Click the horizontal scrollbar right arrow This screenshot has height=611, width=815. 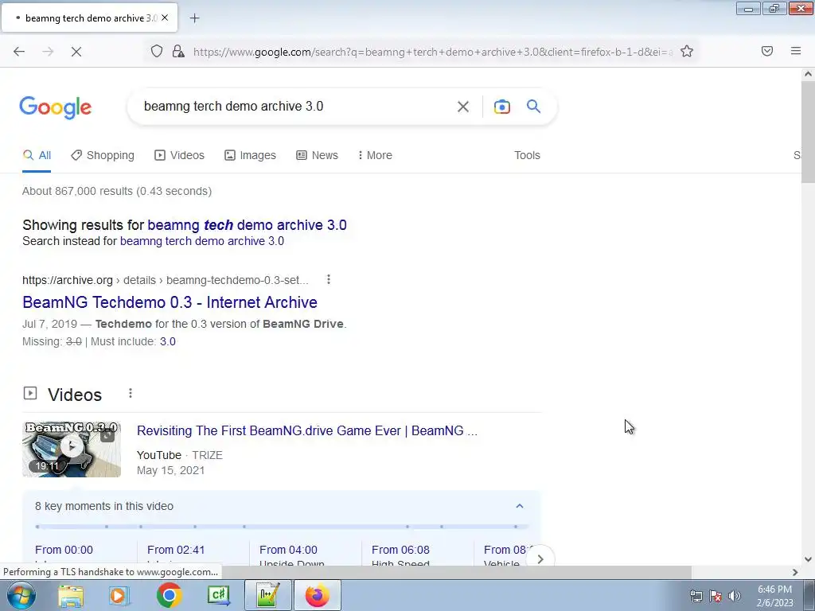[795, 572]
